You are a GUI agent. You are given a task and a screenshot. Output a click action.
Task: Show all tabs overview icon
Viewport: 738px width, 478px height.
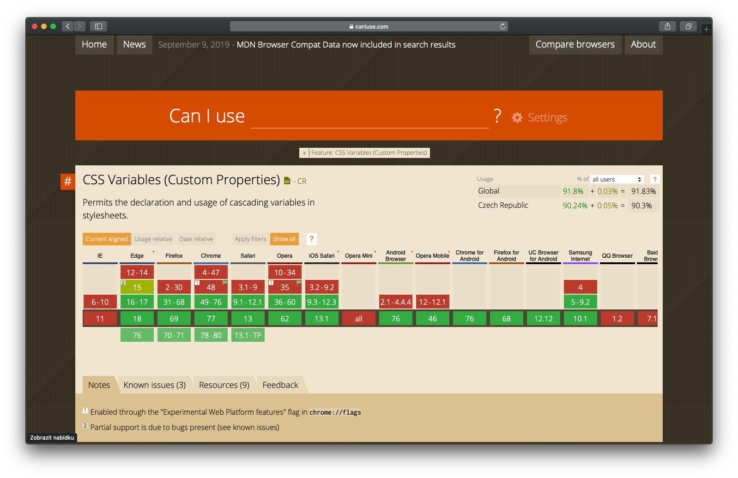[688, 26]
